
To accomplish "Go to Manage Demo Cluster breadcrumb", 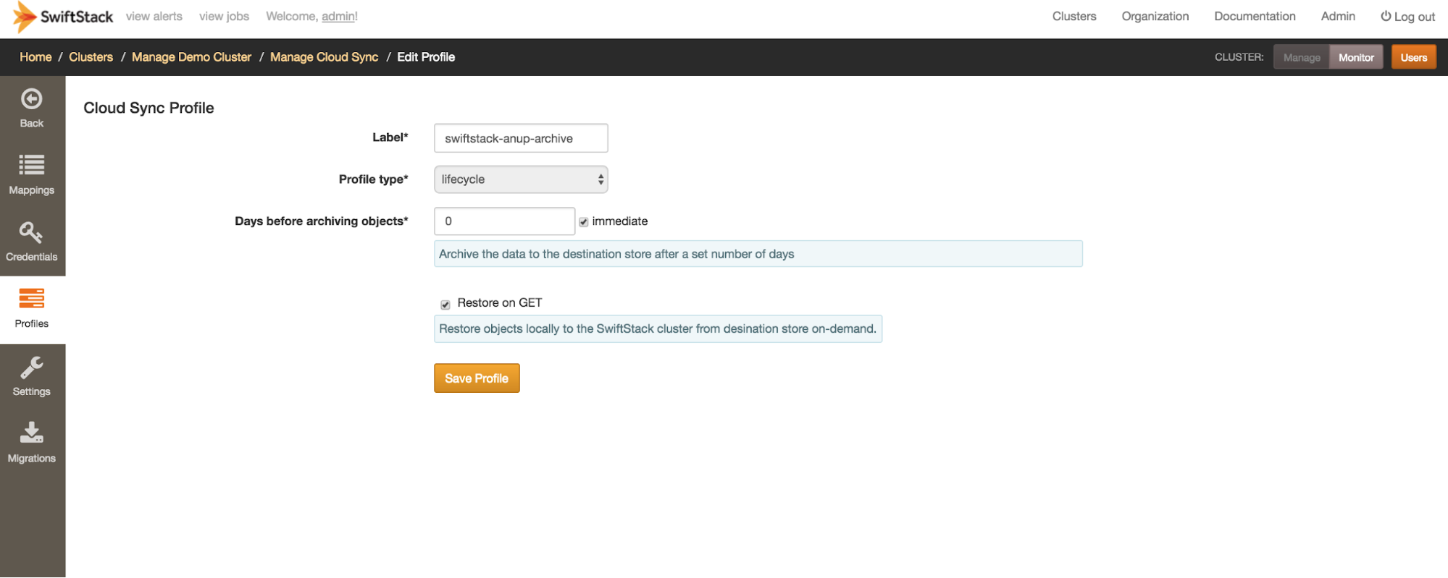I will point(191,57).
